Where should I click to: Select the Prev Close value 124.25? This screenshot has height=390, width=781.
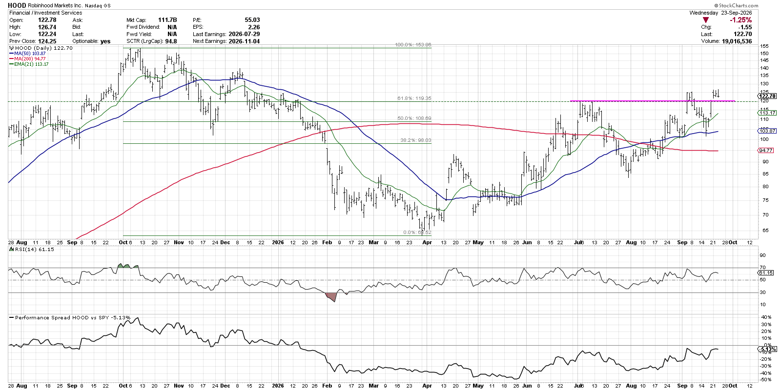point(47,41)
